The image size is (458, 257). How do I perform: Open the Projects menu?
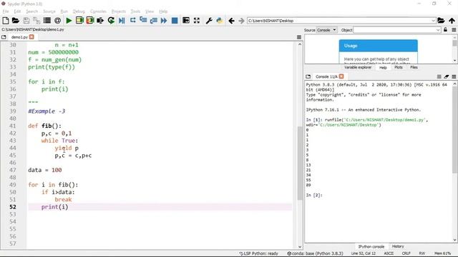[x=119, y=11]
